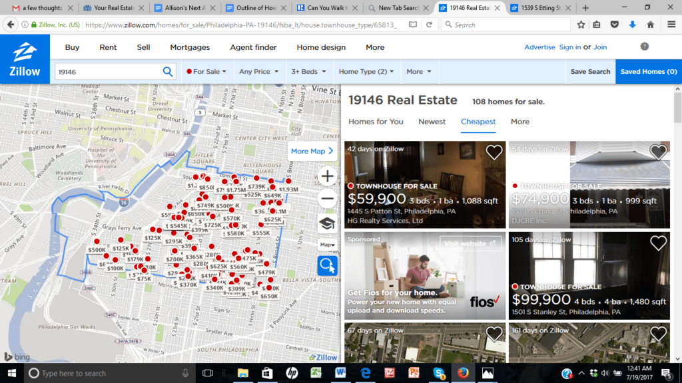The image size is (682, 383).
Task: Click the Advertise link
Action: click(x=539, y=47)
